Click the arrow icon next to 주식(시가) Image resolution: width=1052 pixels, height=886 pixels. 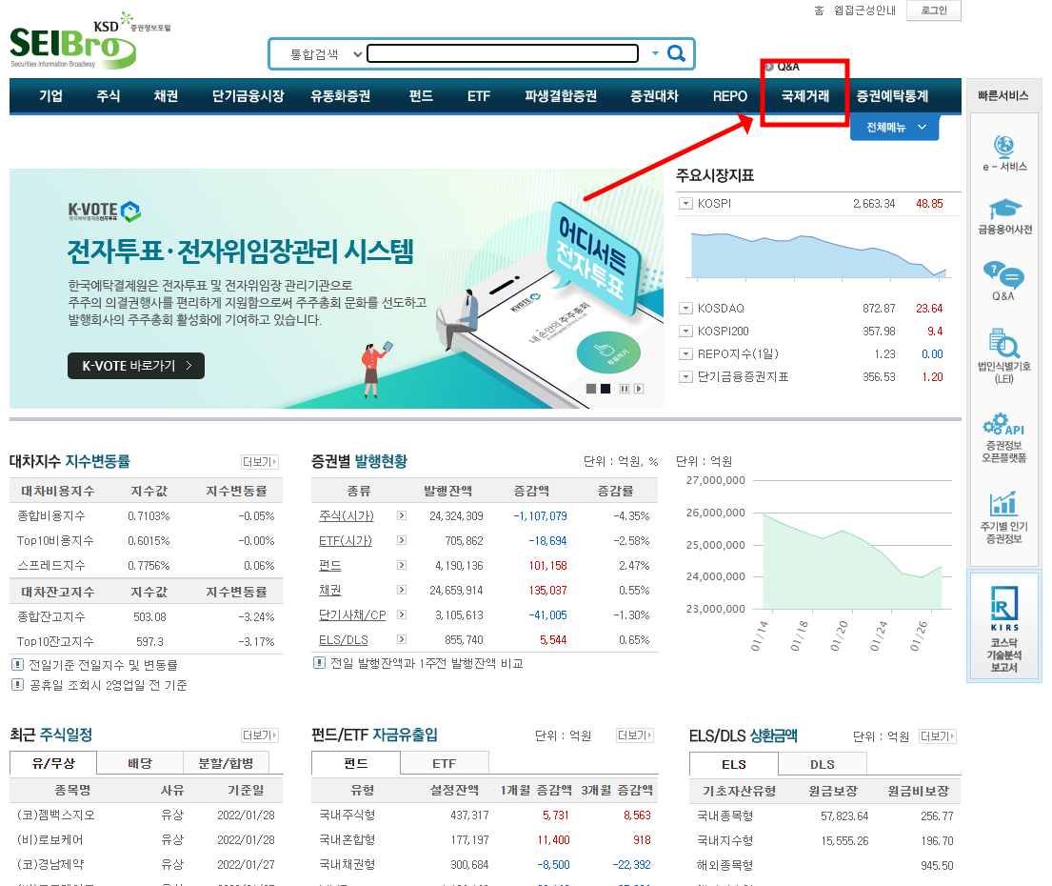click(401, 515)
